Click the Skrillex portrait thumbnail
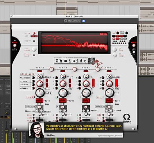 pyautogui.click(x=36, y=130)
